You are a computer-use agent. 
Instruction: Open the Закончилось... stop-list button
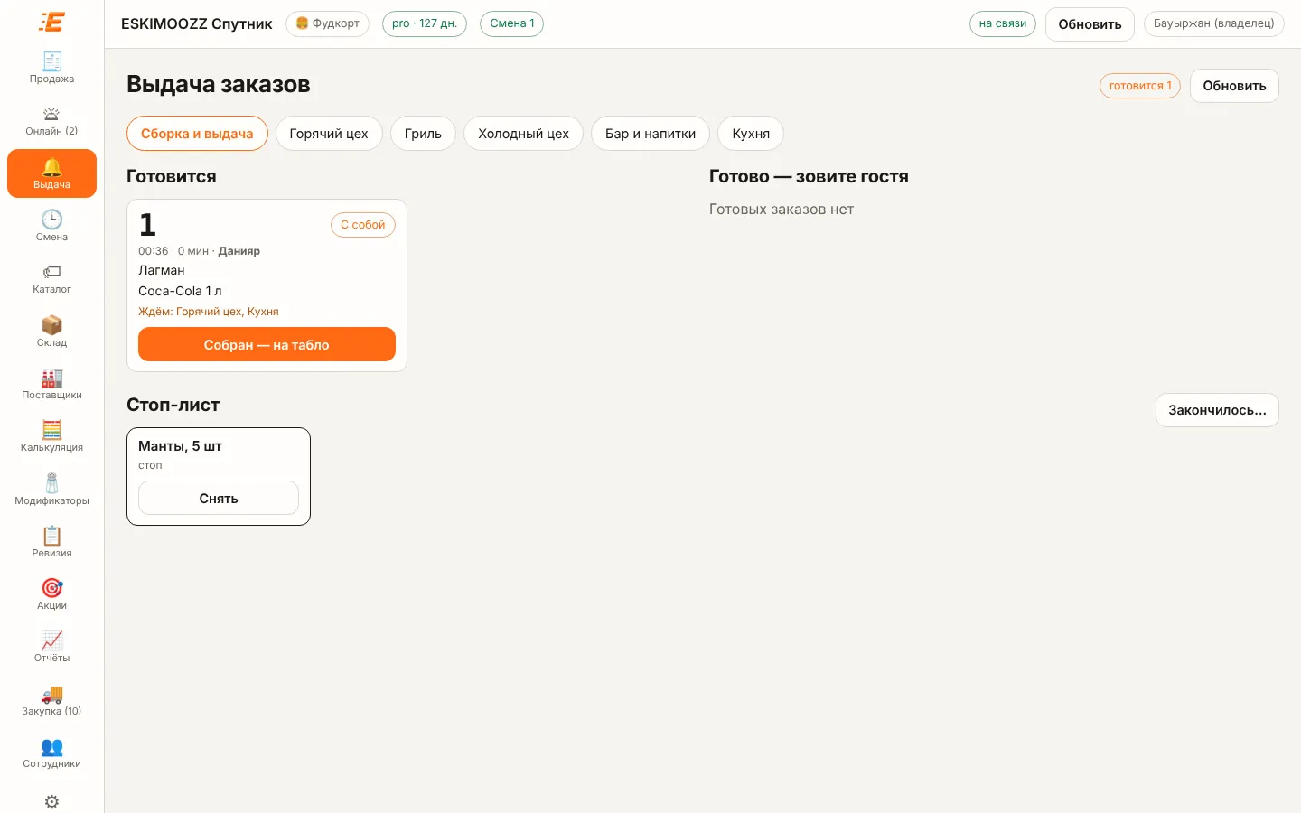tap(1217, 410)
